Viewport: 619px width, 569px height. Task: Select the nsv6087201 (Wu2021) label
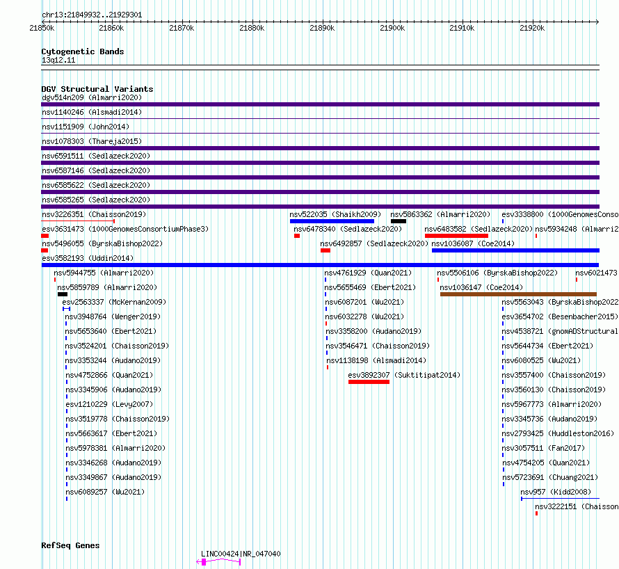coord(364,302)
